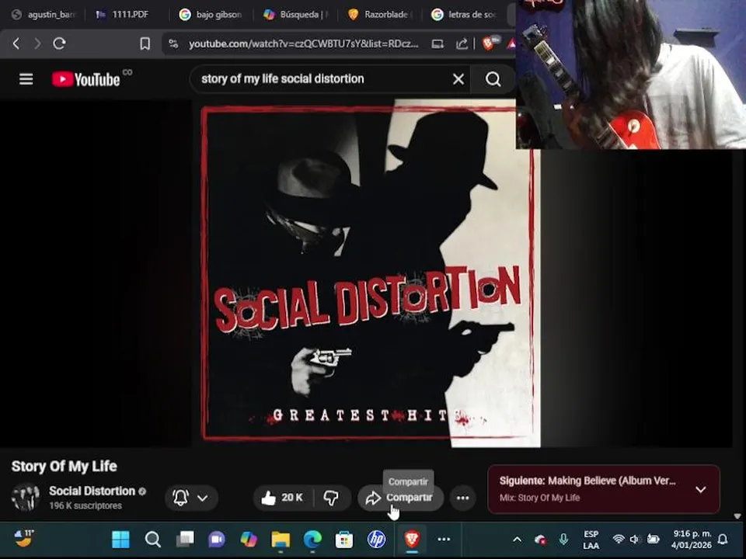This screenshot has width=746, height=559.
Task: Click the battery tray icon
Action: click(x=654, y=539)
